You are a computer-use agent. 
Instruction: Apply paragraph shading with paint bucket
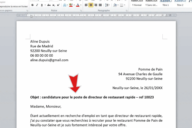click(x=115, y=5)
